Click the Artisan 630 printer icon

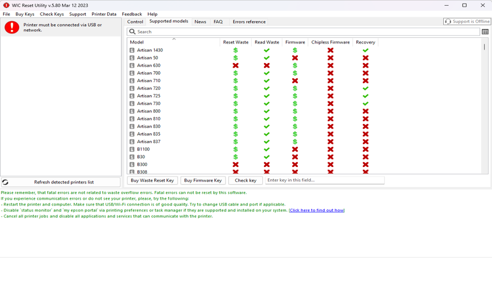(x=132, y=66)
